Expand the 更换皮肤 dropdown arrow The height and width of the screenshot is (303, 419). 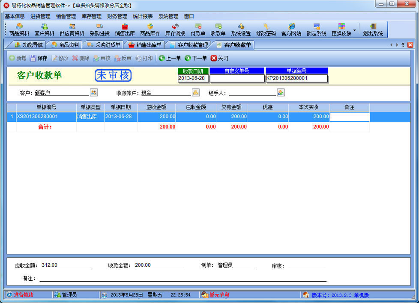point(354,30)
